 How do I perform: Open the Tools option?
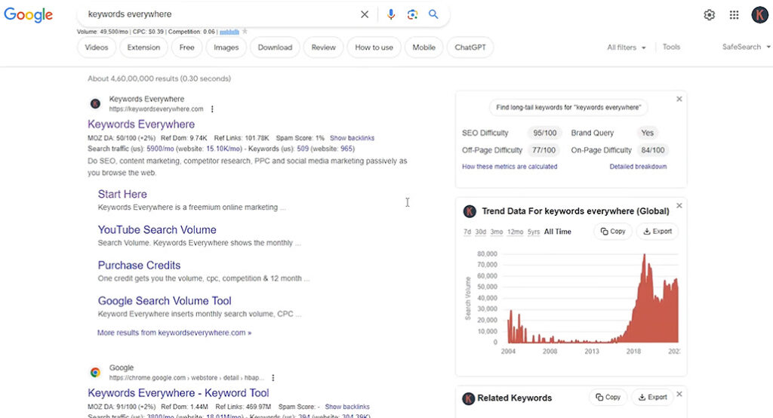tap(671, 47)
